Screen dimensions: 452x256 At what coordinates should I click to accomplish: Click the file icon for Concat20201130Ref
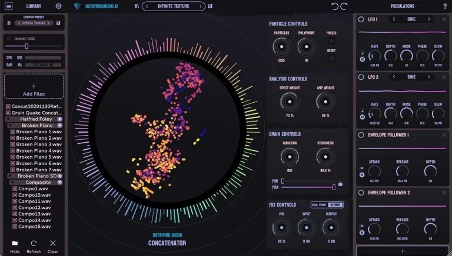tap(8, 106)
